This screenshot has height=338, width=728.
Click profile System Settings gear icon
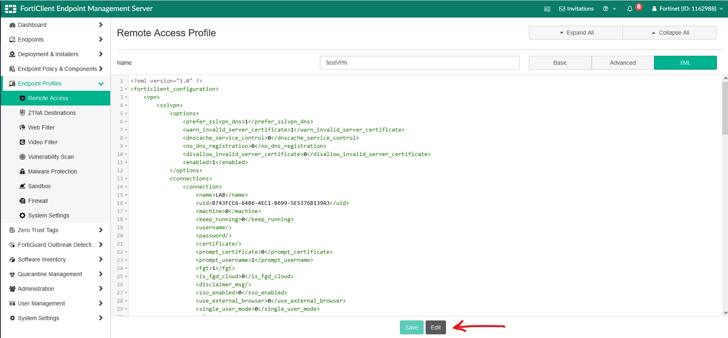(22, 215)
